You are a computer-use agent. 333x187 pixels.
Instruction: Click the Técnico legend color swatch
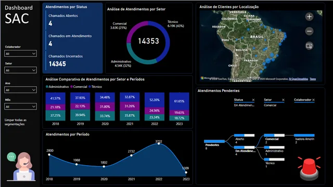pos(90,87)
